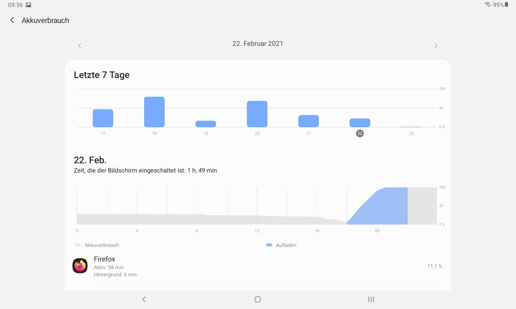Tap the 09:56 clock in status bar
516x309 pixels.
coord(15,5)
